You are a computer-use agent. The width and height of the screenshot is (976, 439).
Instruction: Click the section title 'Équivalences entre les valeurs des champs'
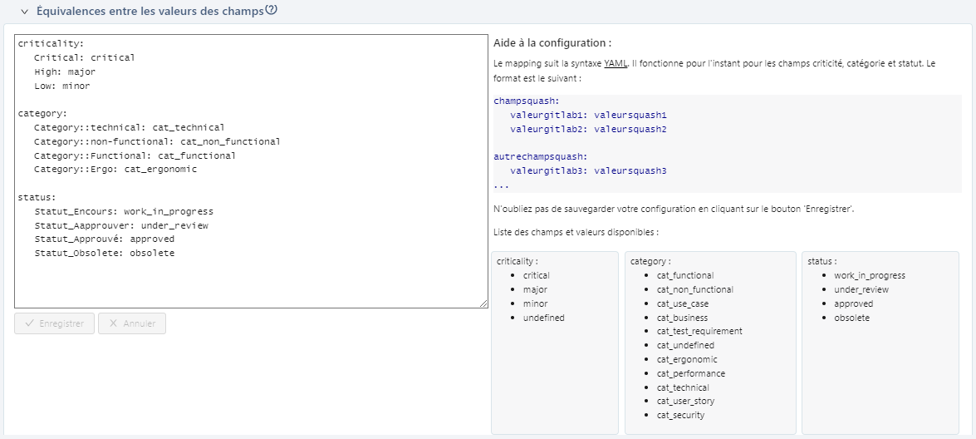point(150,12)
